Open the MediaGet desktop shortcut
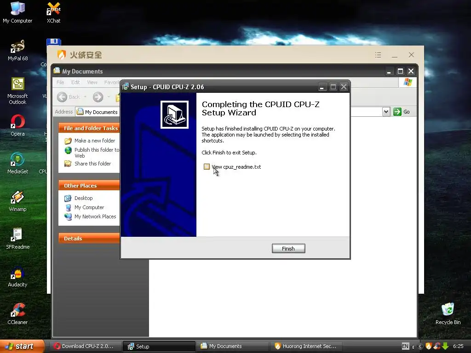Viewport: 471px width, 353px height. point(17,163)
